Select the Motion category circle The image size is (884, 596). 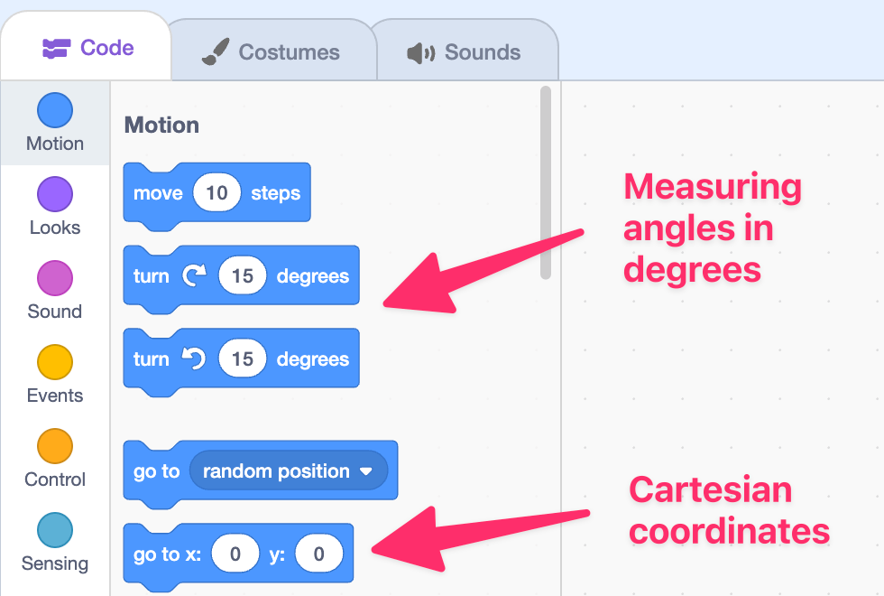click(55, 110)
